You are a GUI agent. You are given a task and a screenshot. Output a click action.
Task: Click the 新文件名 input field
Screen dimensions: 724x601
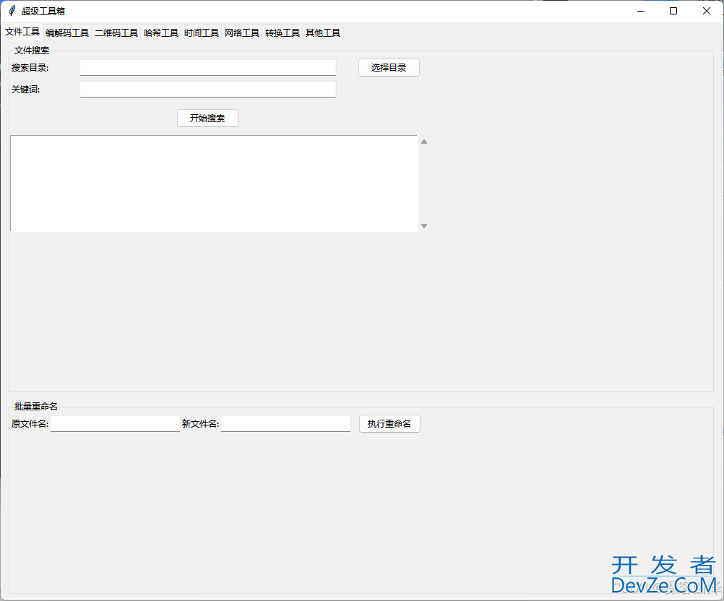coord(285,424)
